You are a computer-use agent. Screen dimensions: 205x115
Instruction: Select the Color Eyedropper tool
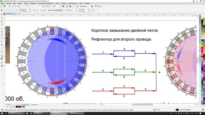(2, 63)
